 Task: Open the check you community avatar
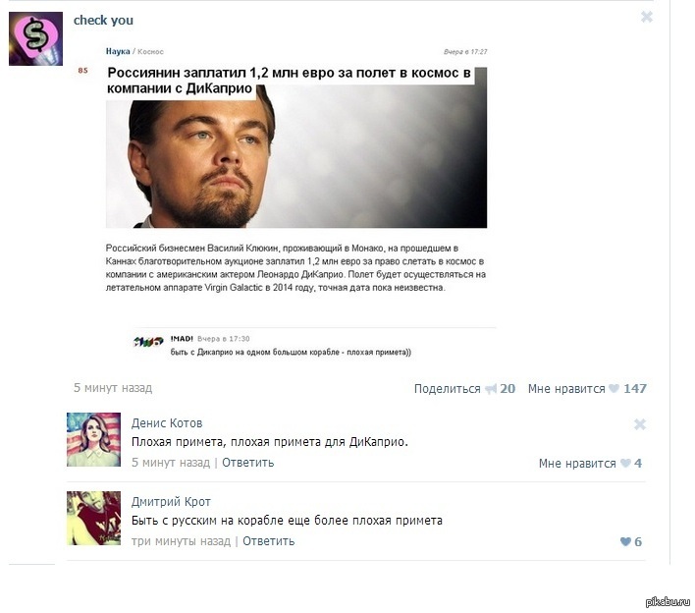(x=35, y=38)
